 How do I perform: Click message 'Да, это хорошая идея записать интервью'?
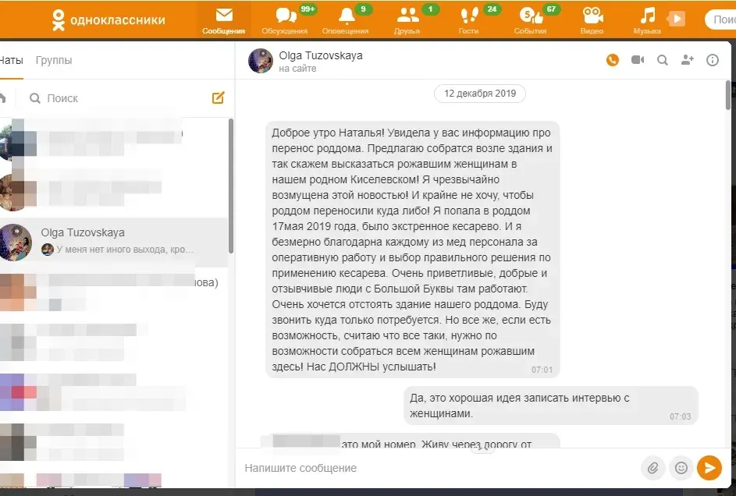[x=551, y=406]
